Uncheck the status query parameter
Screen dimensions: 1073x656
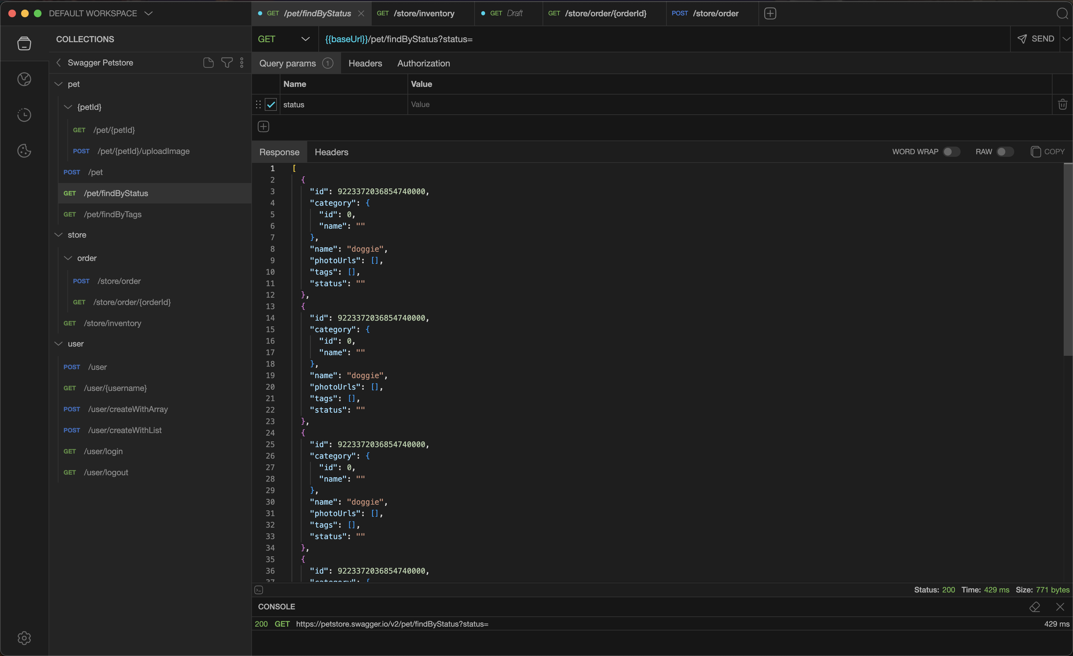270,104
